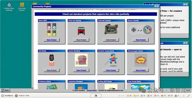Click the Start button on the taskbar
This screenshot has height=98, width=192.
click(x=5, y=90)
